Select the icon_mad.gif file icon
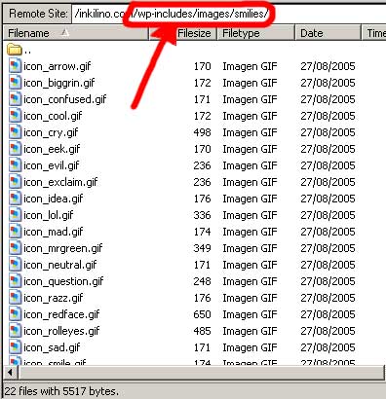The width and height of the screenshot is (386, 399). [15, 232]
